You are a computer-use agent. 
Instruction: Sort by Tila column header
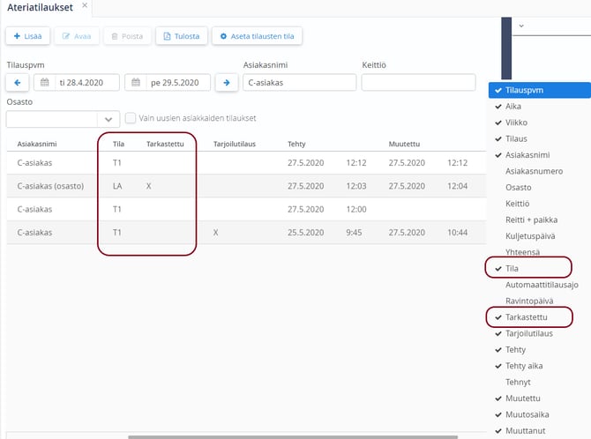click(x=118, y=144)
